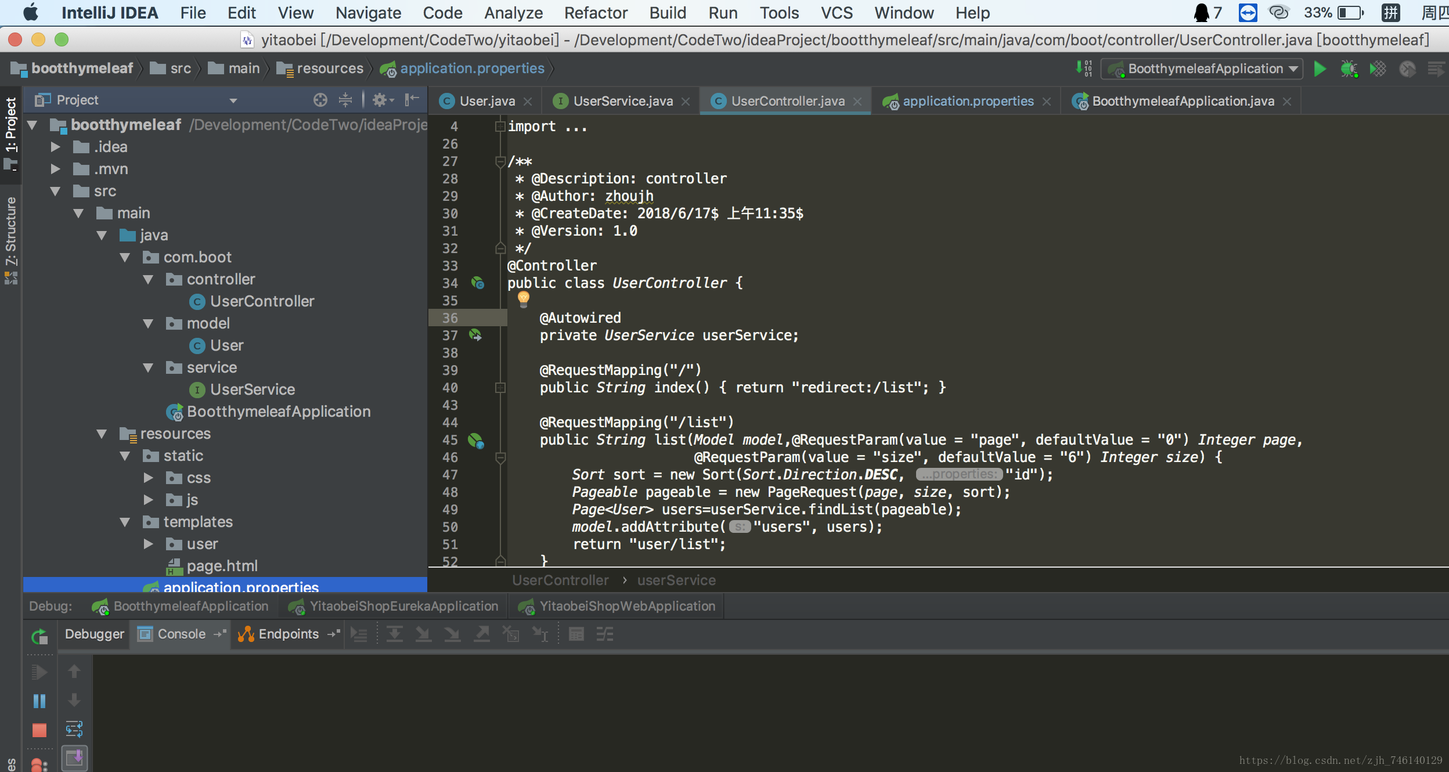This screenshot has height=772, width=1449.
Task: Switch to YitaobeiShopEurekaApplication debug session
Action: (x=395, y=606)
